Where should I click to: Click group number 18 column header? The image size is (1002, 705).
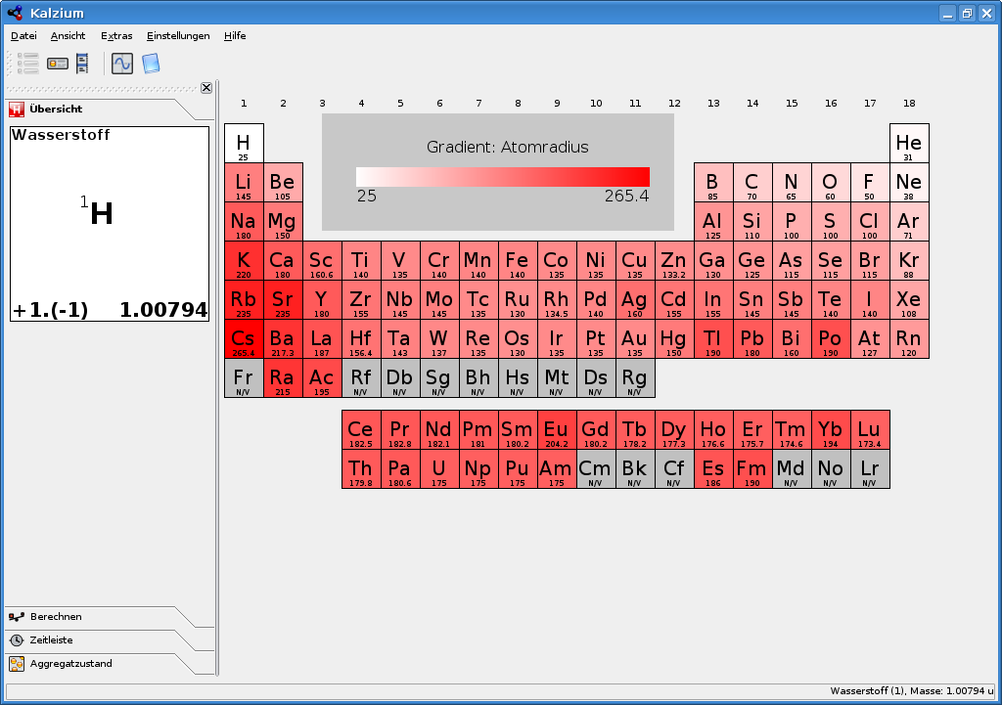click(909, 104)
